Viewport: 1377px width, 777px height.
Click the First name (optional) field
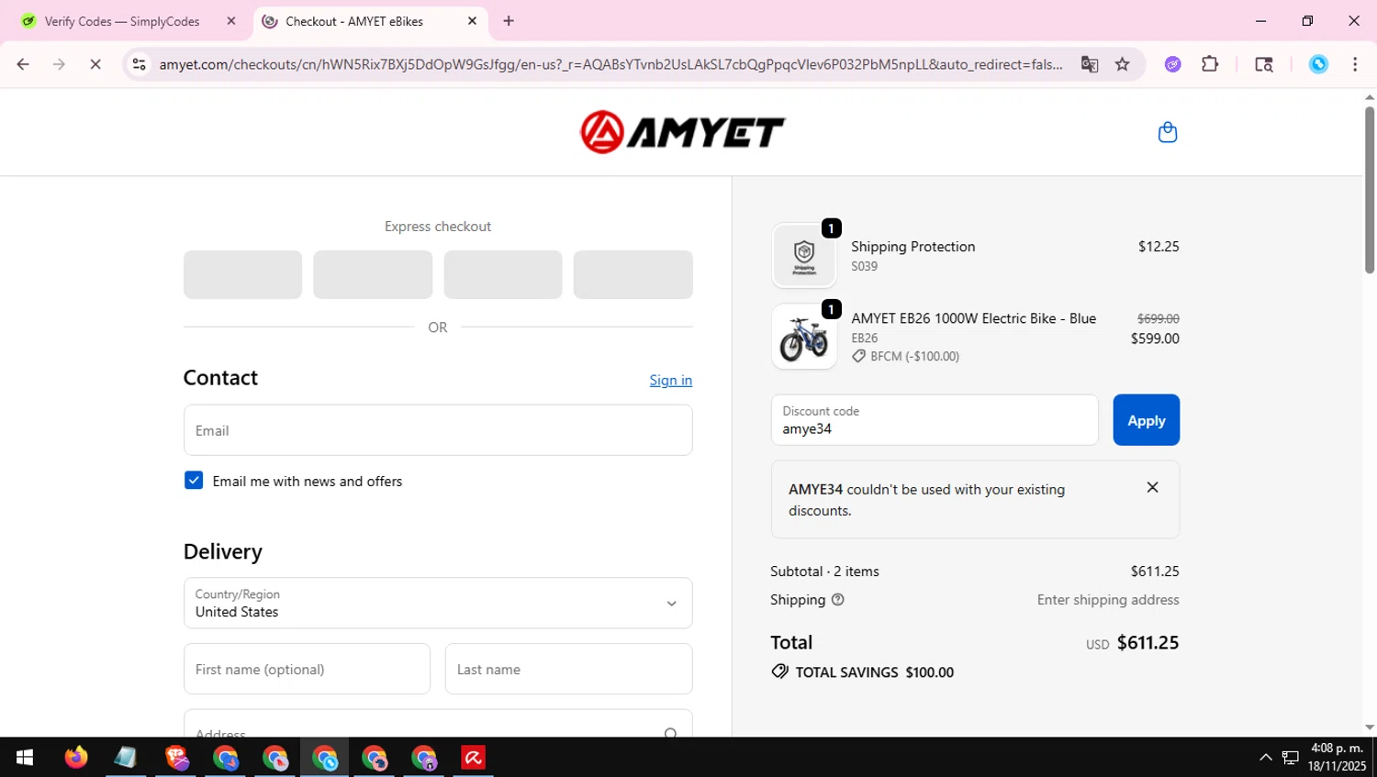pyautogui.click(x=307, y=669)
